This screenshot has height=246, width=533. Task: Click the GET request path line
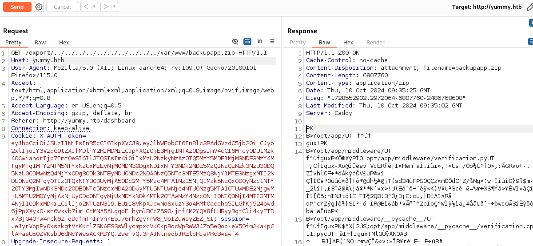click(x=139, y=53)
